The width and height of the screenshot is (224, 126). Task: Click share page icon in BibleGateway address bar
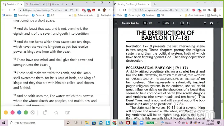point(72,10)
